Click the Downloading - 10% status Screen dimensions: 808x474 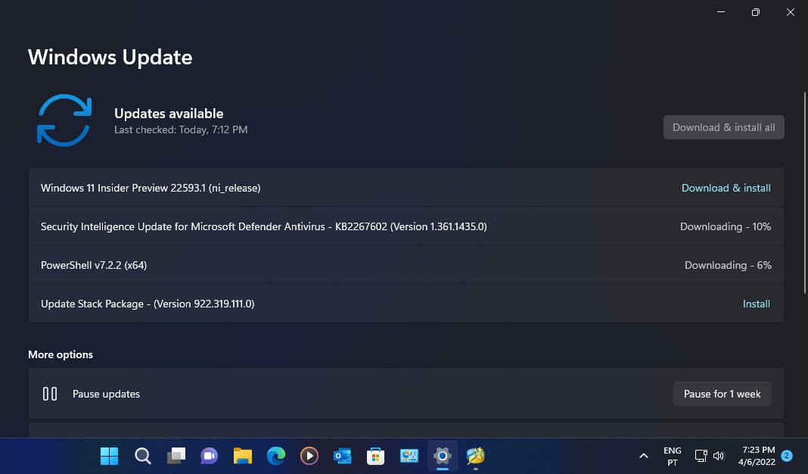click(725, 227)
